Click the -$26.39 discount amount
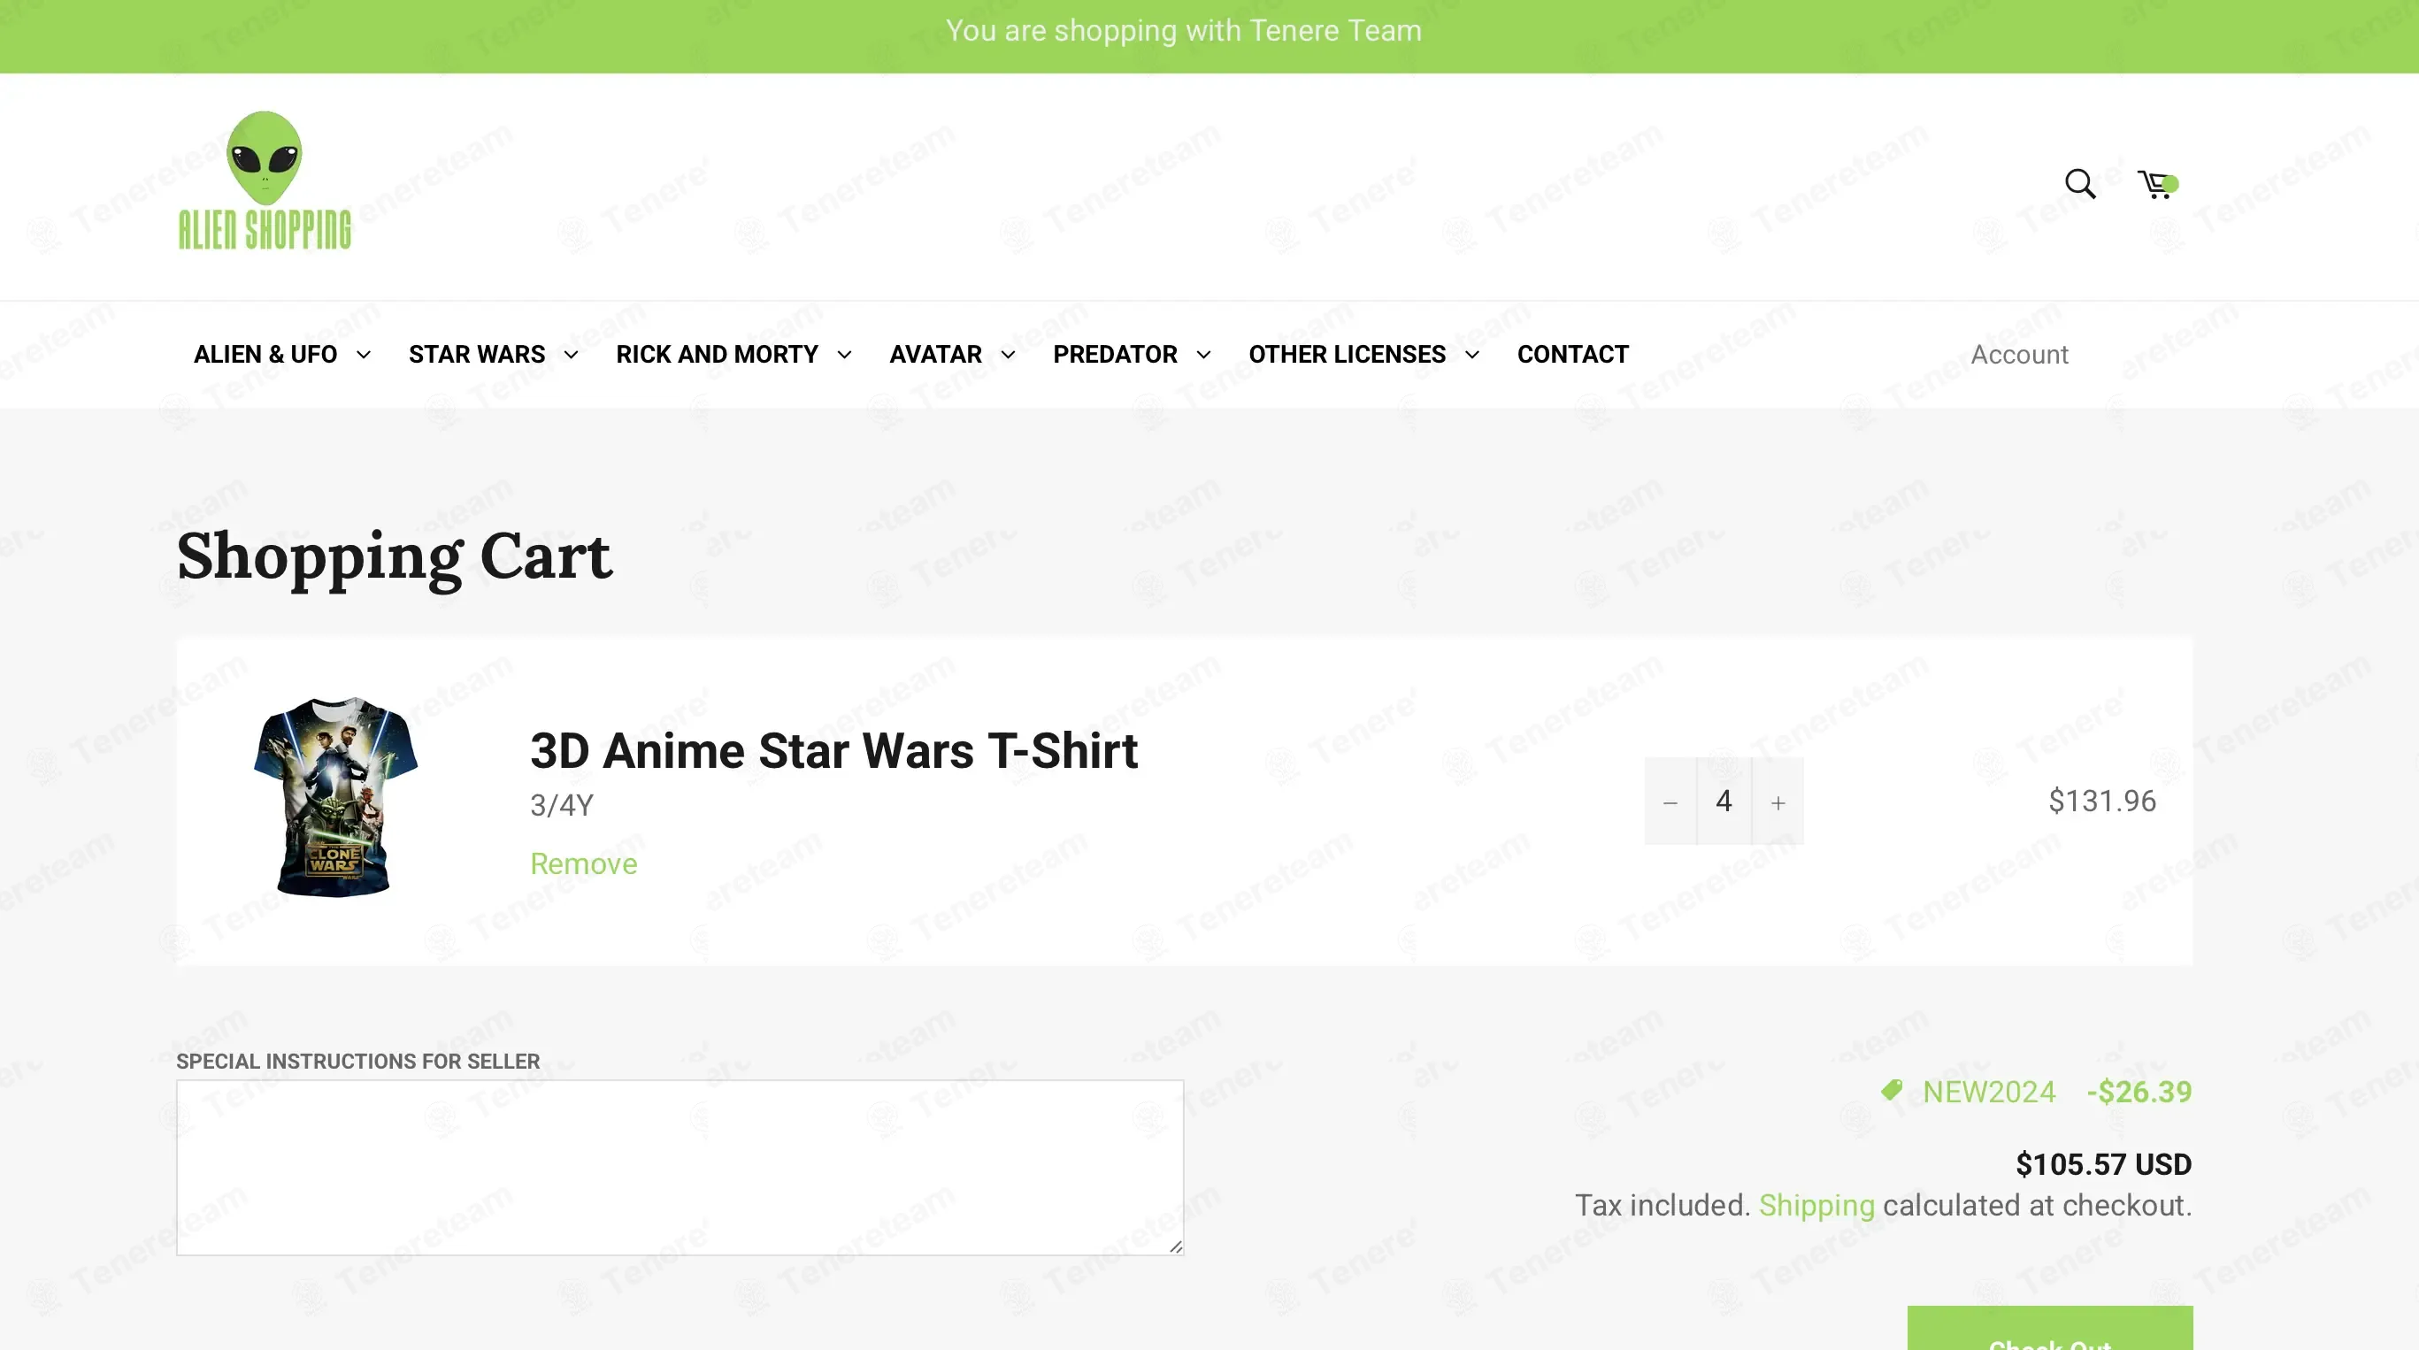Image resolution: width=2419 pixels, height=1350 pixels. pyautogui.click(x=2139, y=1092)
